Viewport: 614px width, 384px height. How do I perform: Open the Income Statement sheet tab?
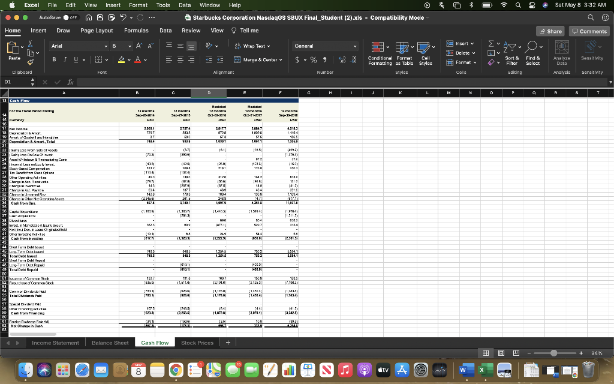(x=55, y=343)
